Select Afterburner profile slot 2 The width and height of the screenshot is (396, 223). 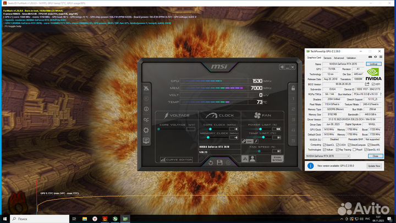point(293,109)
